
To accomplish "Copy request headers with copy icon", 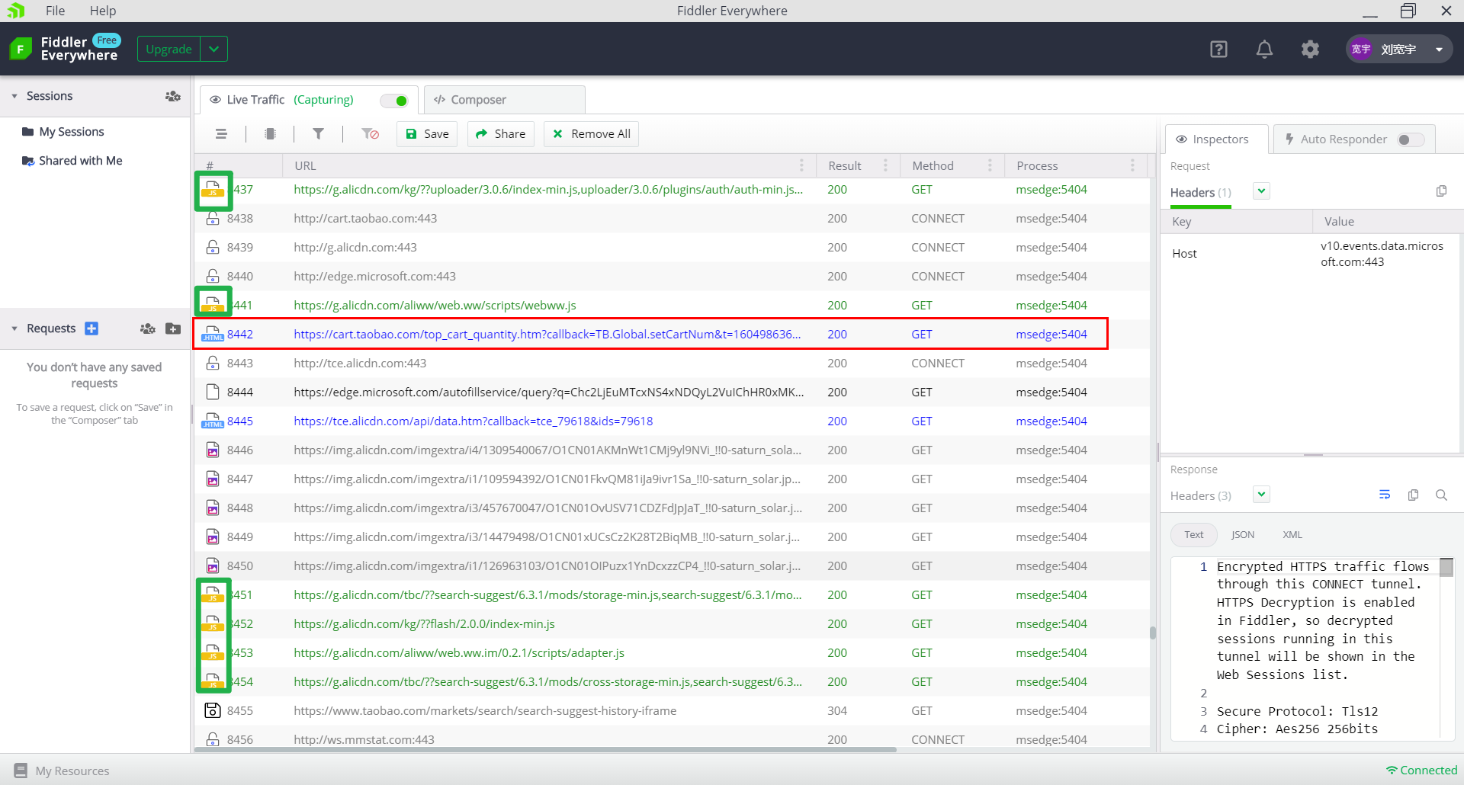I will click(1441, 191).
